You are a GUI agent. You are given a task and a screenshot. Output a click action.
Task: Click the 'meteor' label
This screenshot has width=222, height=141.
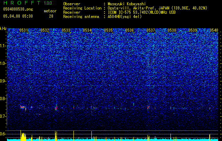pyautogui.click(x=50, y=11)
